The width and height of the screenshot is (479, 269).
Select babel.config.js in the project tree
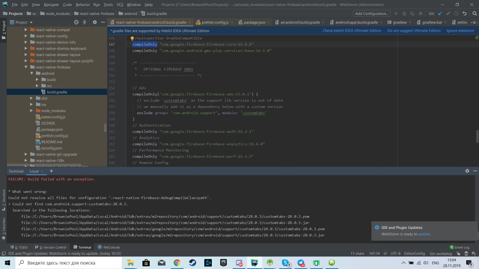[x=53, y=117]
